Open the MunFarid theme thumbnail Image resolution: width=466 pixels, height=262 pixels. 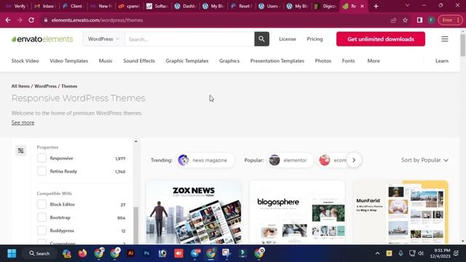click(x=400, y=212)
